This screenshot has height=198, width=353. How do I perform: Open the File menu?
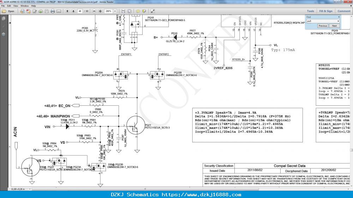tap(3, 6)
